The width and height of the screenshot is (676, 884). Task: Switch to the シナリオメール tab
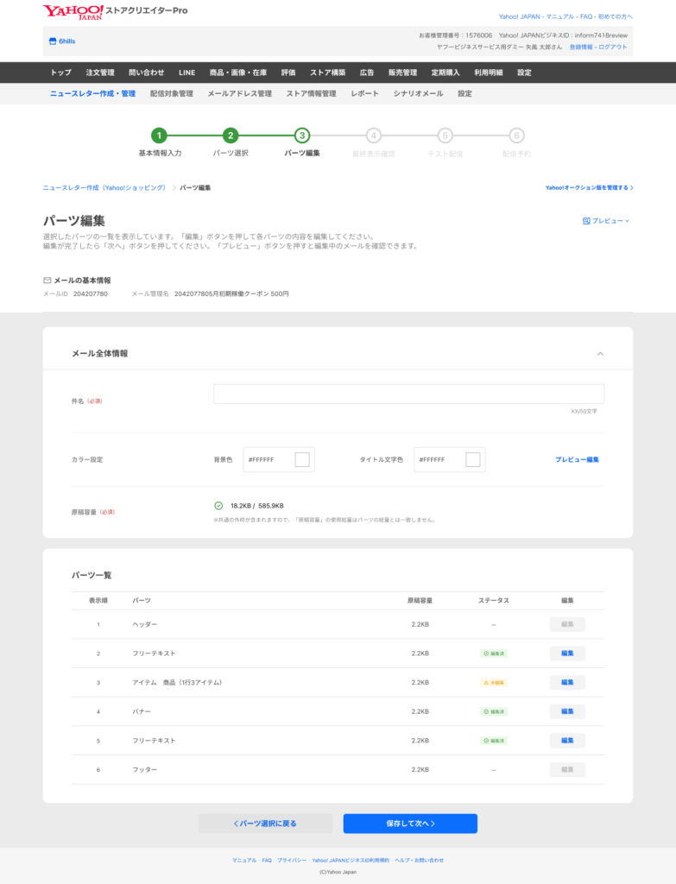[x=418, y=93]
